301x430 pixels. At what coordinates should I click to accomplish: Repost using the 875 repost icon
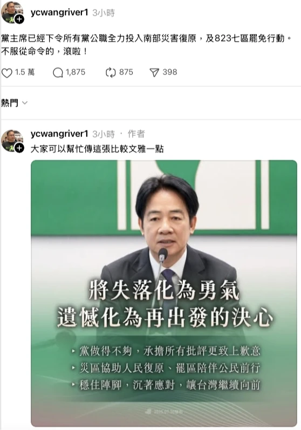coord(111,73)
